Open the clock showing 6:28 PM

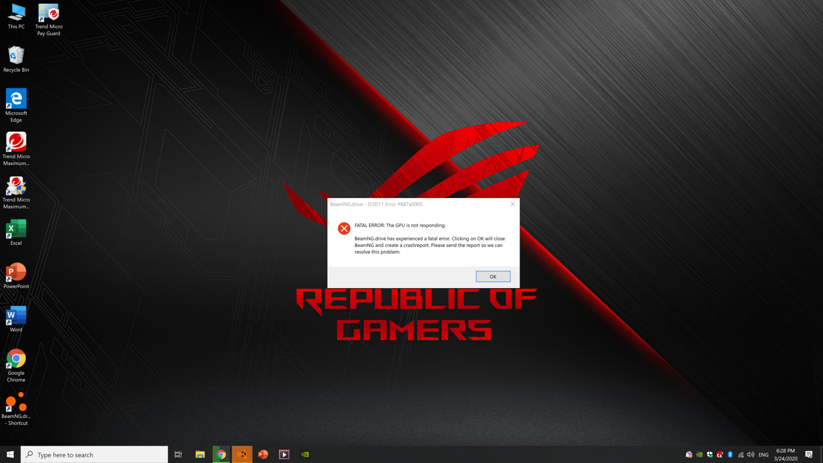pyautogui.click(x=786, y=455)
